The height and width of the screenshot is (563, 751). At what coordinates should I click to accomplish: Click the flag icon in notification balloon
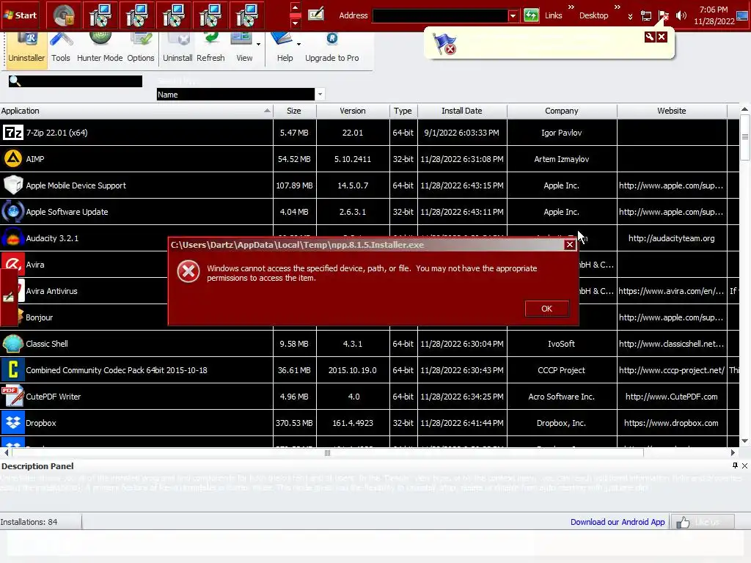tap(444, 43)
